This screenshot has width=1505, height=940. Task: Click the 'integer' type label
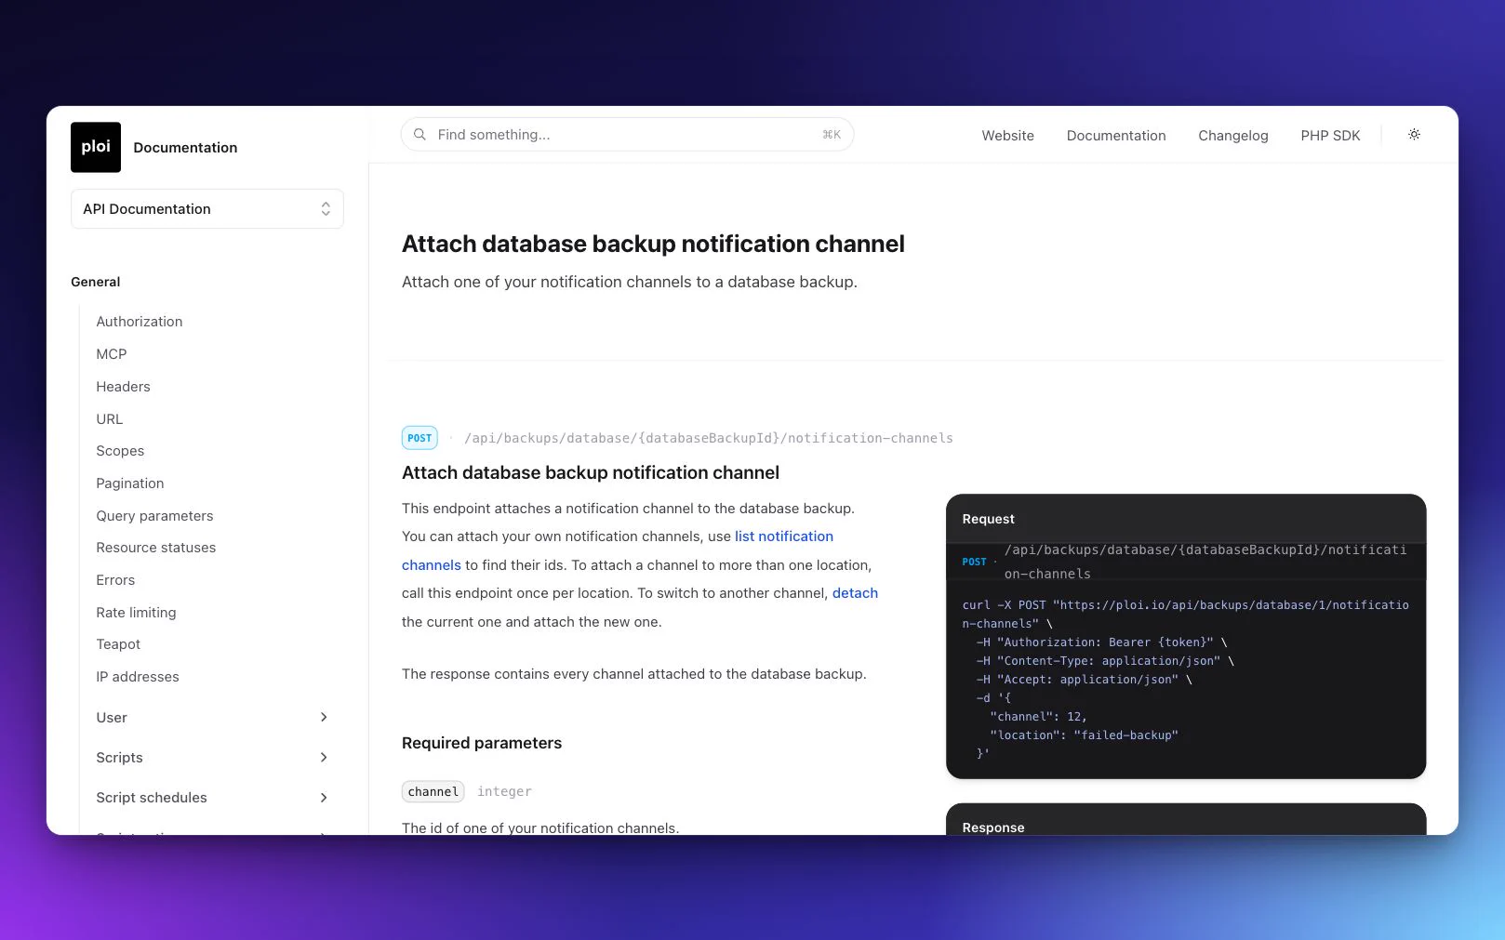504,791
